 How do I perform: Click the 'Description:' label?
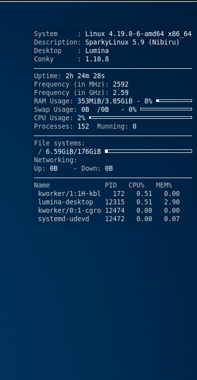click(58, 43)
